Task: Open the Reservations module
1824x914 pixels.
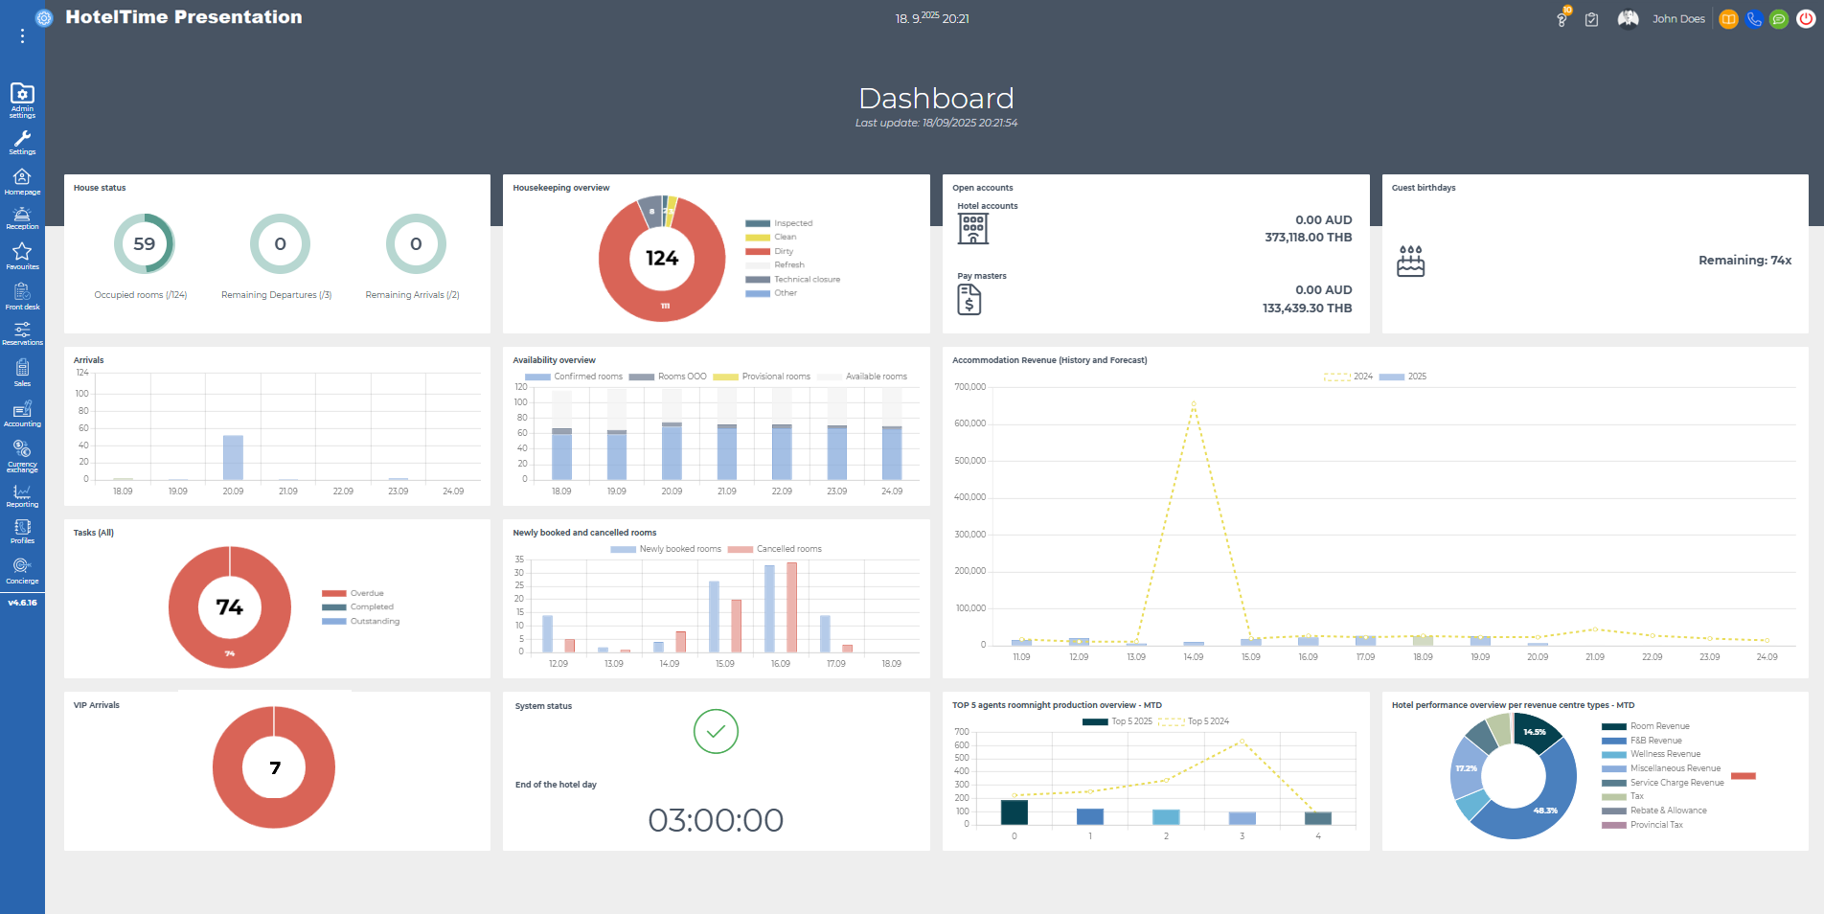Action: (x=22, y=333)
